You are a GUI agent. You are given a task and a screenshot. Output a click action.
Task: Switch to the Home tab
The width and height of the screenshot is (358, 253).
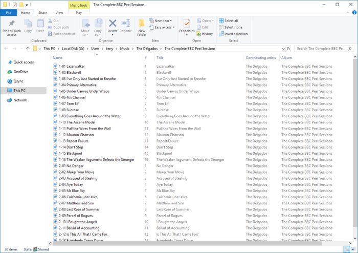tap(26, 13)
